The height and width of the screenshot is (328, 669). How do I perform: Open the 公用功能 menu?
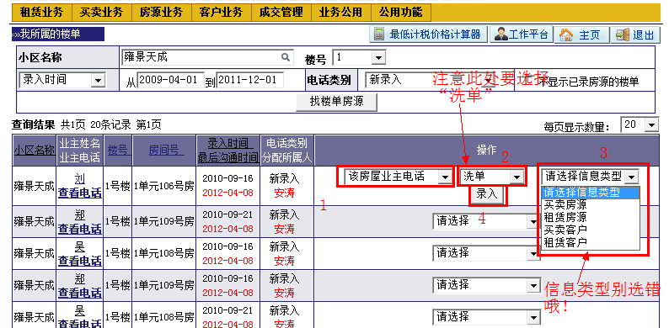pyautogui.click(x=400, y=13)
